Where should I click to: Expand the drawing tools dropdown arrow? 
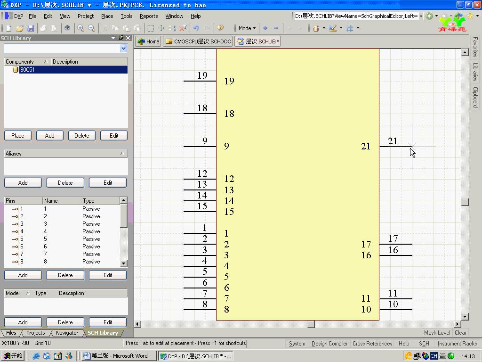341,28
